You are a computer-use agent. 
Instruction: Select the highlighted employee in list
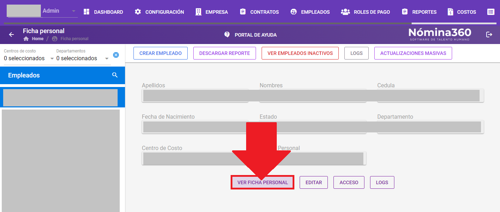click(62, 98)
